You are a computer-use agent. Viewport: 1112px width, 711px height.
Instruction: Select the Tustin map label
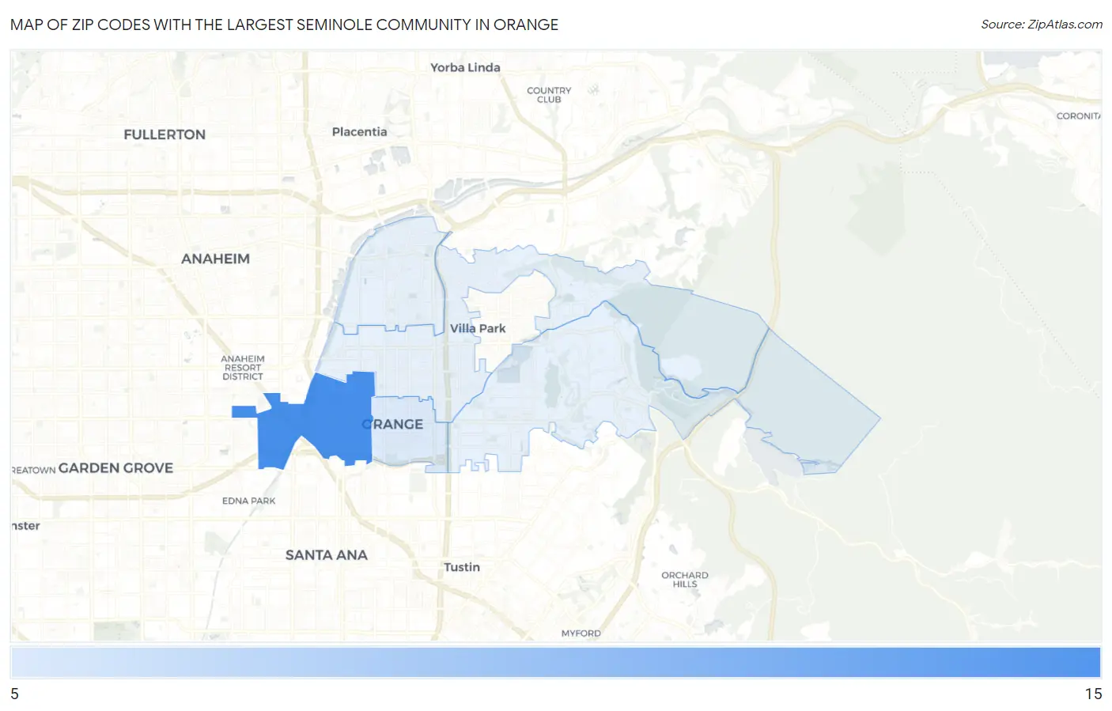click(462, 567)
